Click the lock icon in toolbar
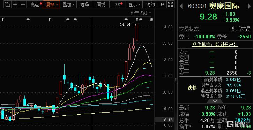The image size is (253, 130). coord(8,5)
